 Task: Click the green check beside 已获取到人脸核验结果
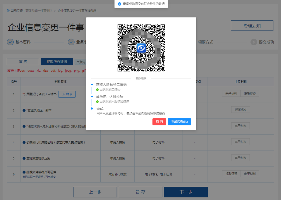(97, 101)
